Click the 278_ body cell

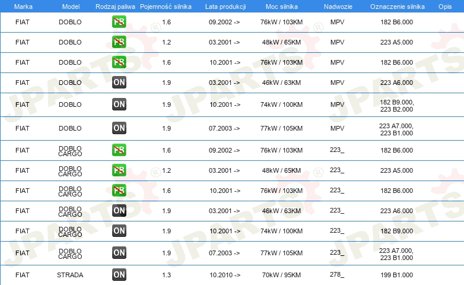(337, 275)
